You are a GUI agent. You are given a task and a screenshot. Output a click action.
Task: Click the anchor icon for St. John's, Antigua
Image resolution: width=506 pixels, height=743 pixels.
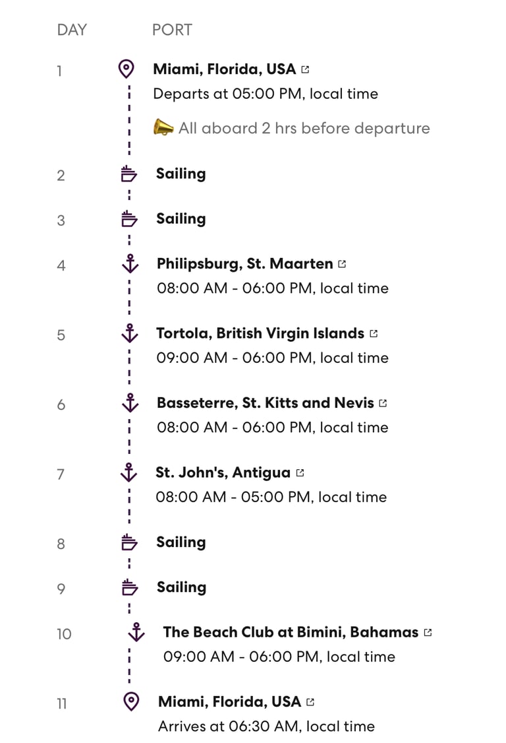130,472
